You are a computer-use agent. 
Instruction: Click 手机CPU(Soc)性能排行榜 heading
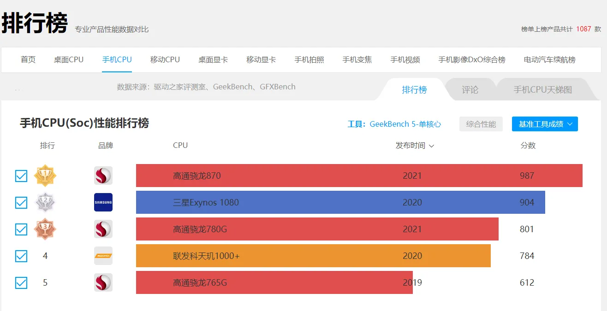84,123
